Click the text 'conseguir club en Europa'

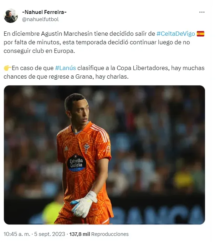[39, 51]
